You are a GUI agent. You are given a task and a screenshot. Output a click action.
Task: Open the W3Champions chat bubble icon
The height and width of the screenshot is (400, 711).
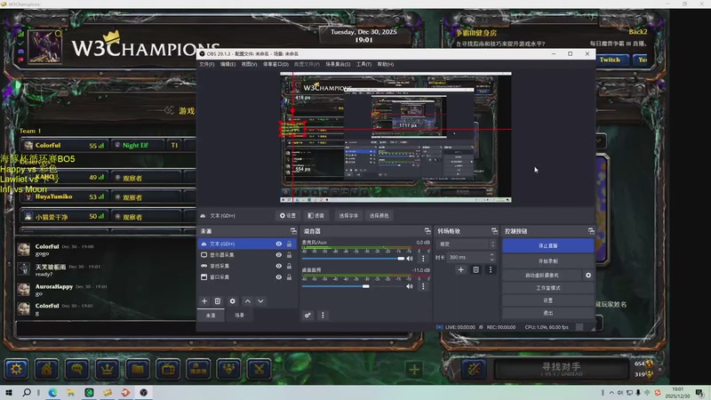click(77, 369)
